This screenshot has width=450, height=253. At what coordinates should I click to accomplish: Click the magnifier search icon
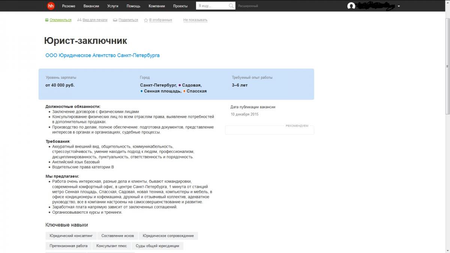pyautogui.click(x=231, y=6)
